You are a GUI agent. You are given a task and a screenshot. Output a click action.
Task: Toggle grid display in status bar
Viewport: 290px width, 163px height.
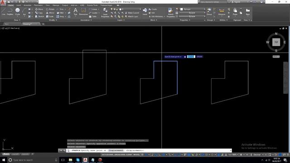[142, 155]
